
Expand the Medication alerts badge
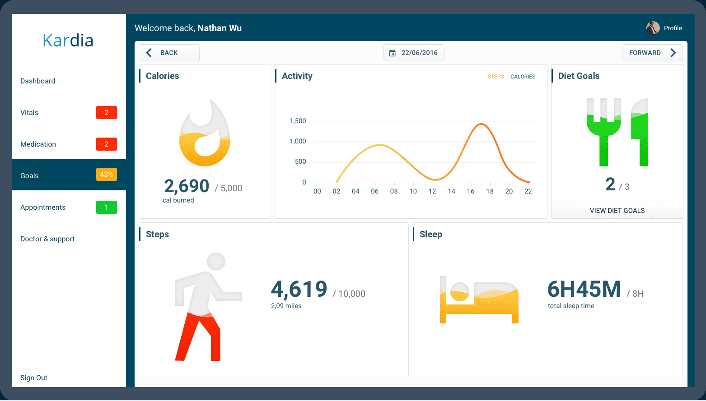pos(106,144)
